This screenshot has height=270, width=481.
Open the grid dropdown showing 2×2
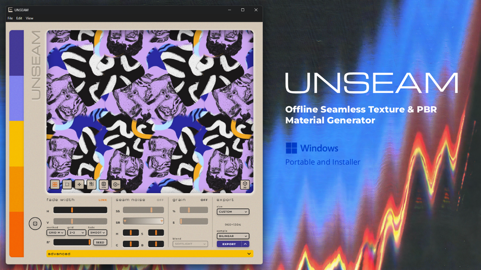tap(77, 233)
